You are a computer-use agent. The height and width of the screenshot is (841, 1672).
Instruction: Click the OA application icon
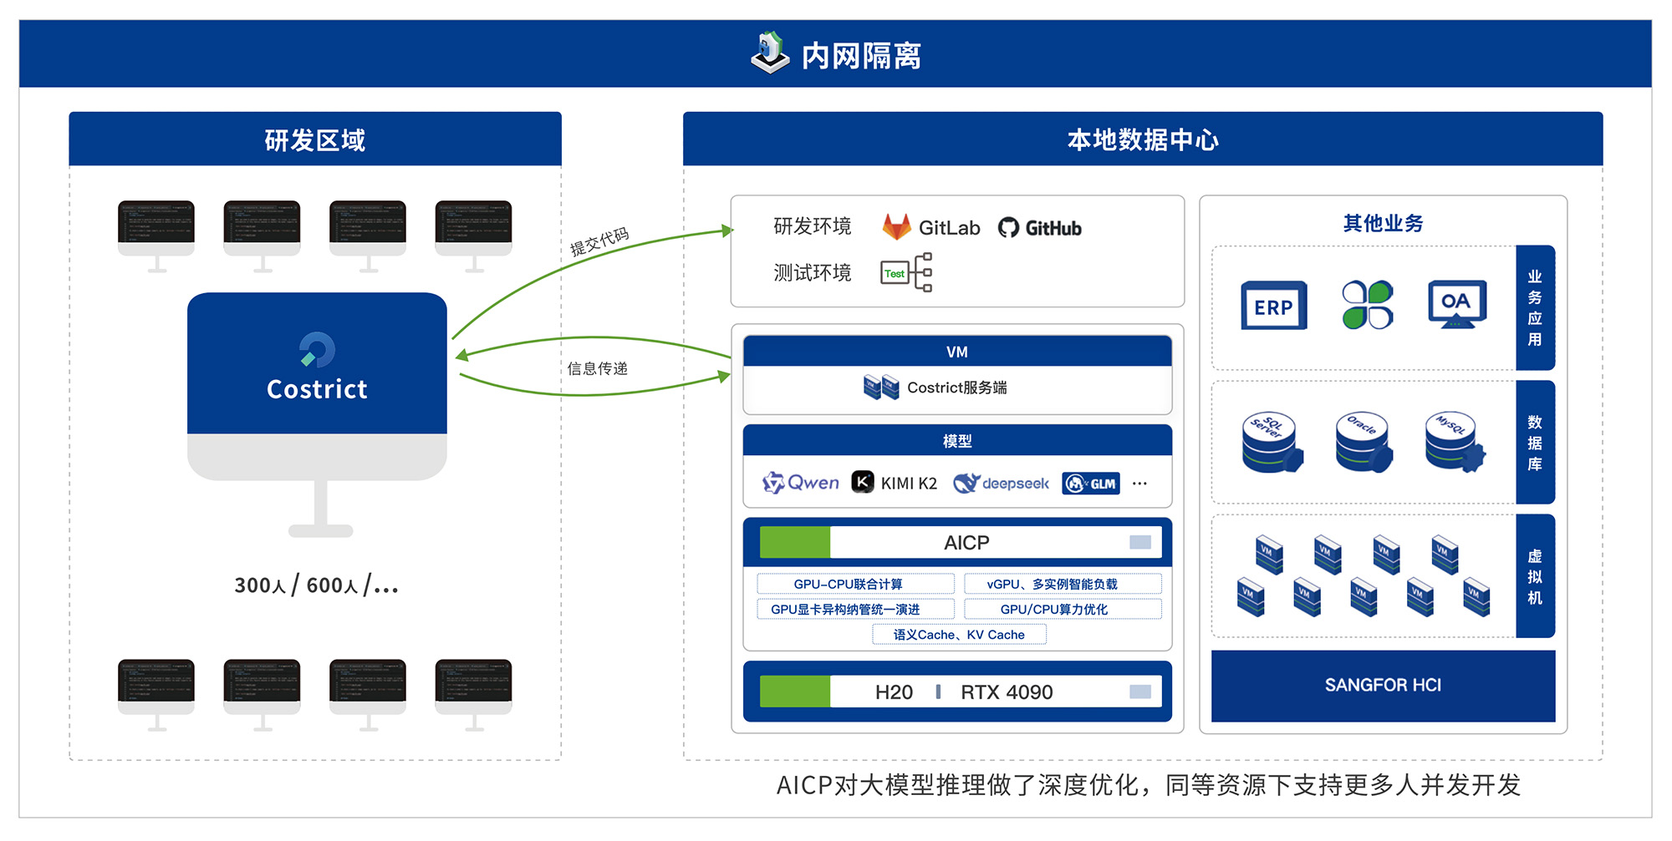pyautogui.click(x=1456, y=303)
